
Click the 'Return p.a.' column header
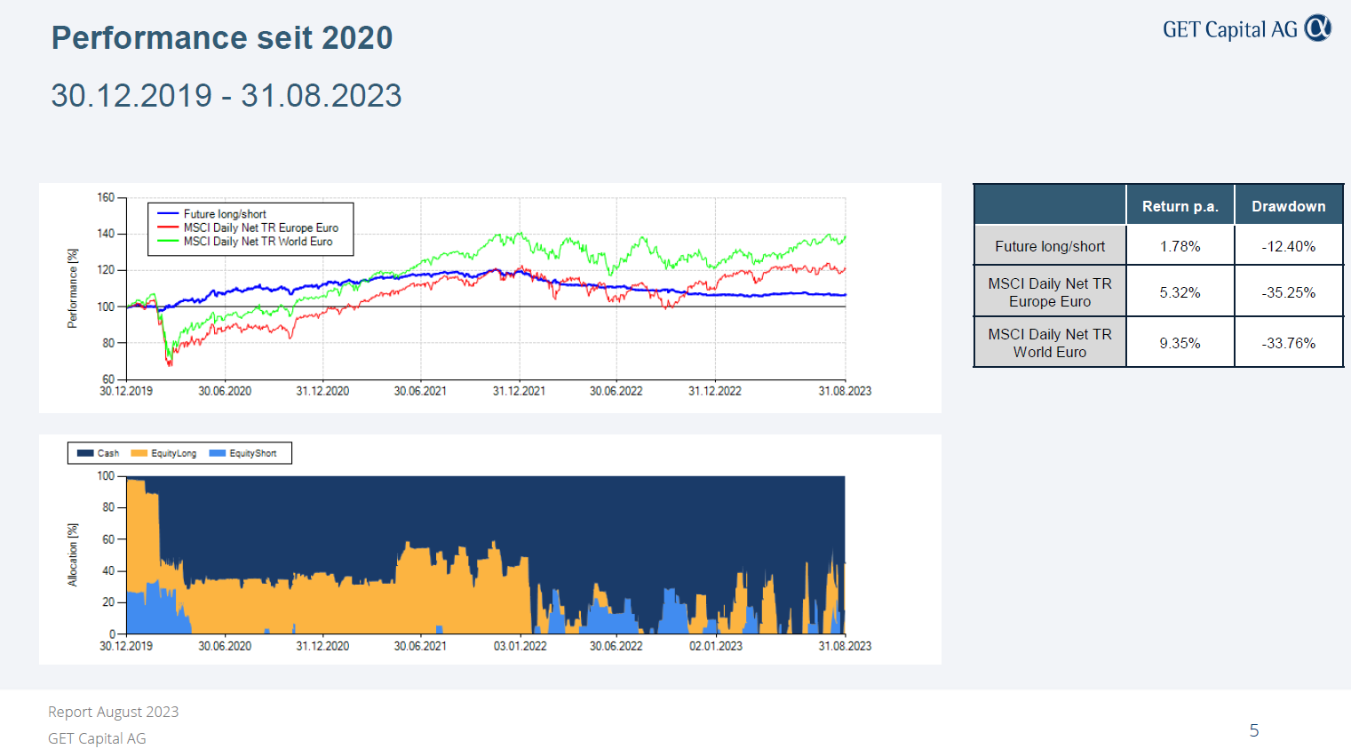tap(1180, 206)
